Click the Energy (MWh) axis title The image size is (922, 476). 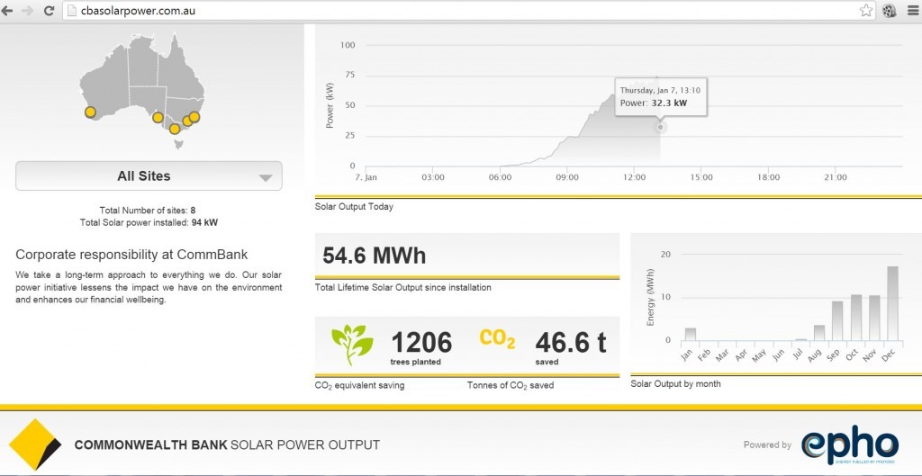pos(650,297)
